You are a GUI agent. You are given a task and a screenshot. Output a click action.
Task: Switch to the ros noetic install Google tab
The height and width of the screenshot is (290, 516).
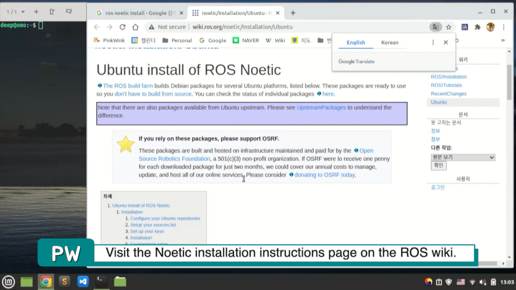139,13
